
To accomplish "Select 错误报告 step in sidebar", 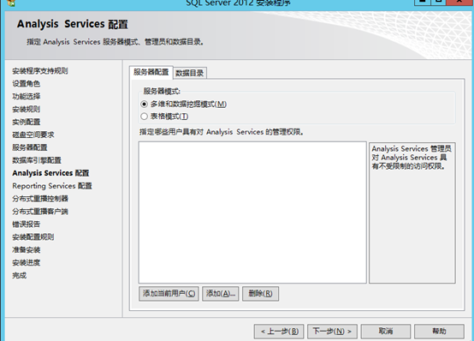I will click(26, 224).
